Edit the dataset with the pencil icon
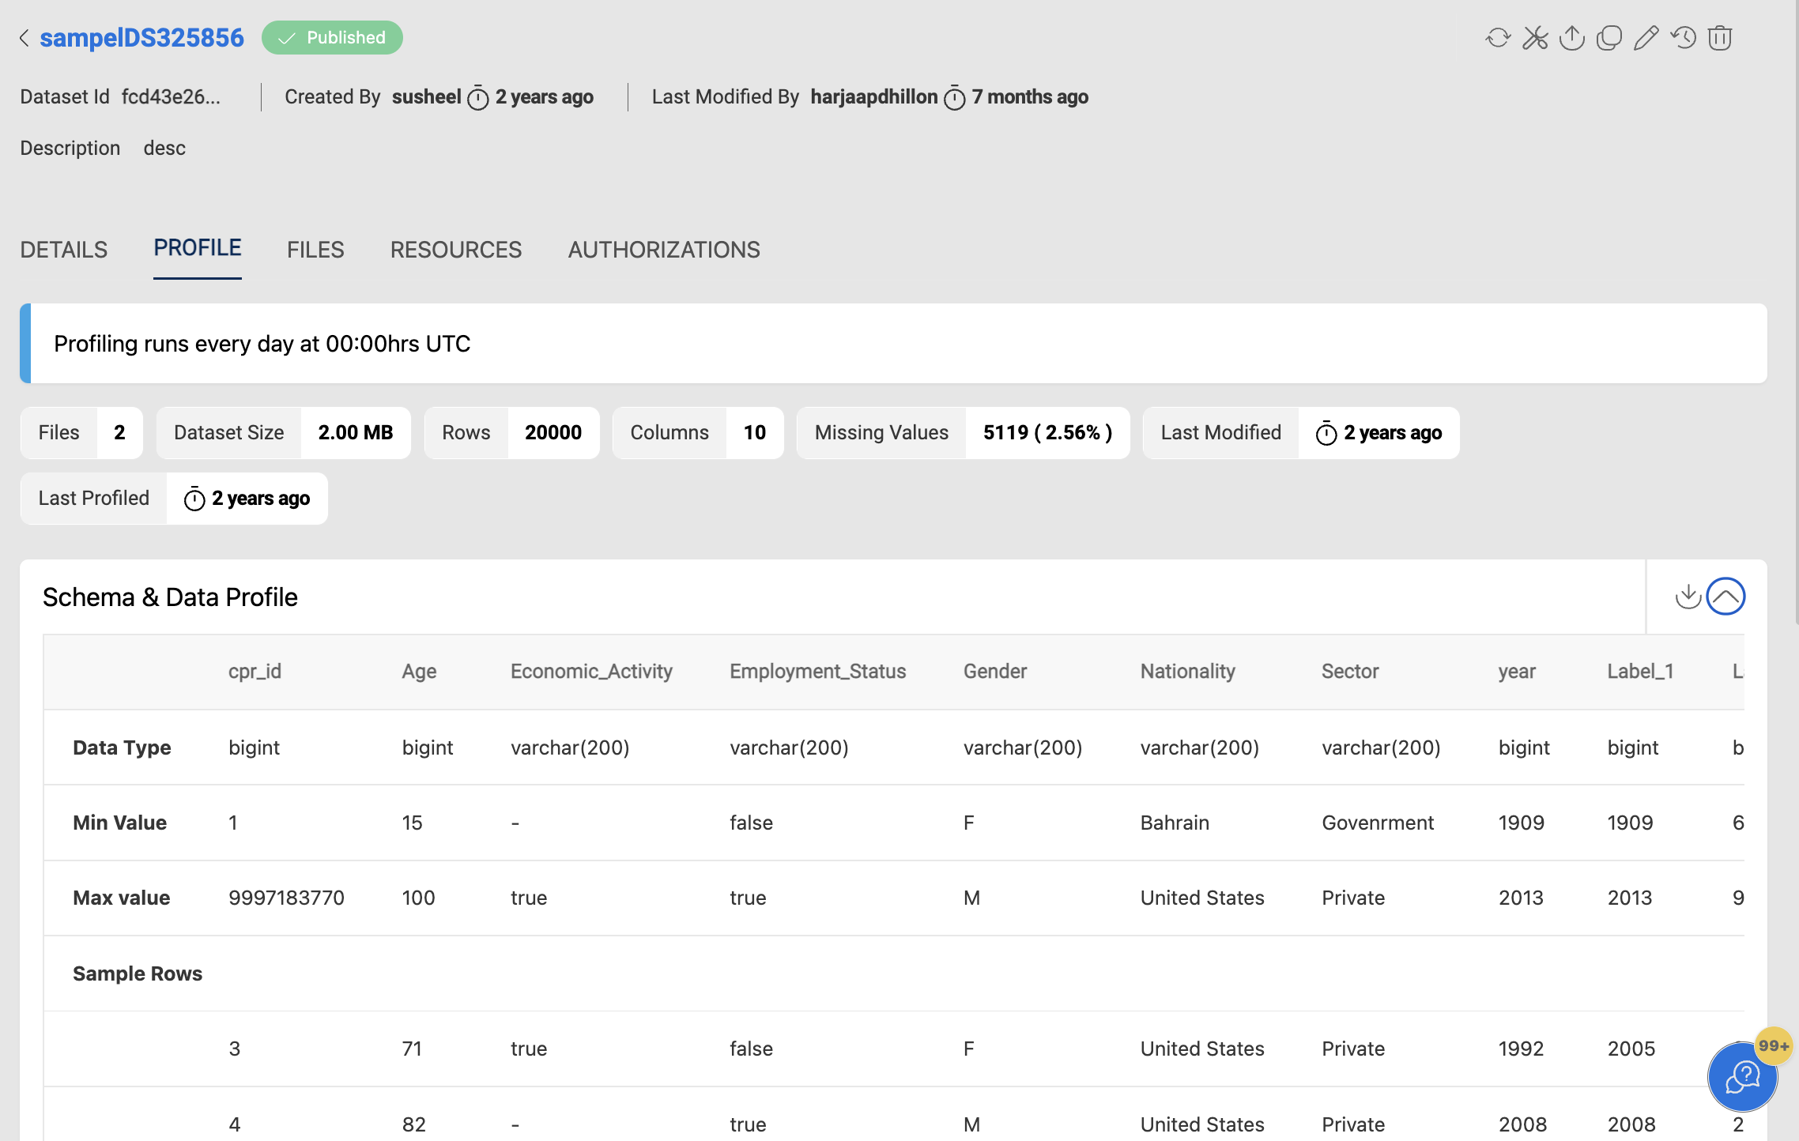Image resolution: width=1799 pixels, height=1141 pixels. coord(1645,37)
